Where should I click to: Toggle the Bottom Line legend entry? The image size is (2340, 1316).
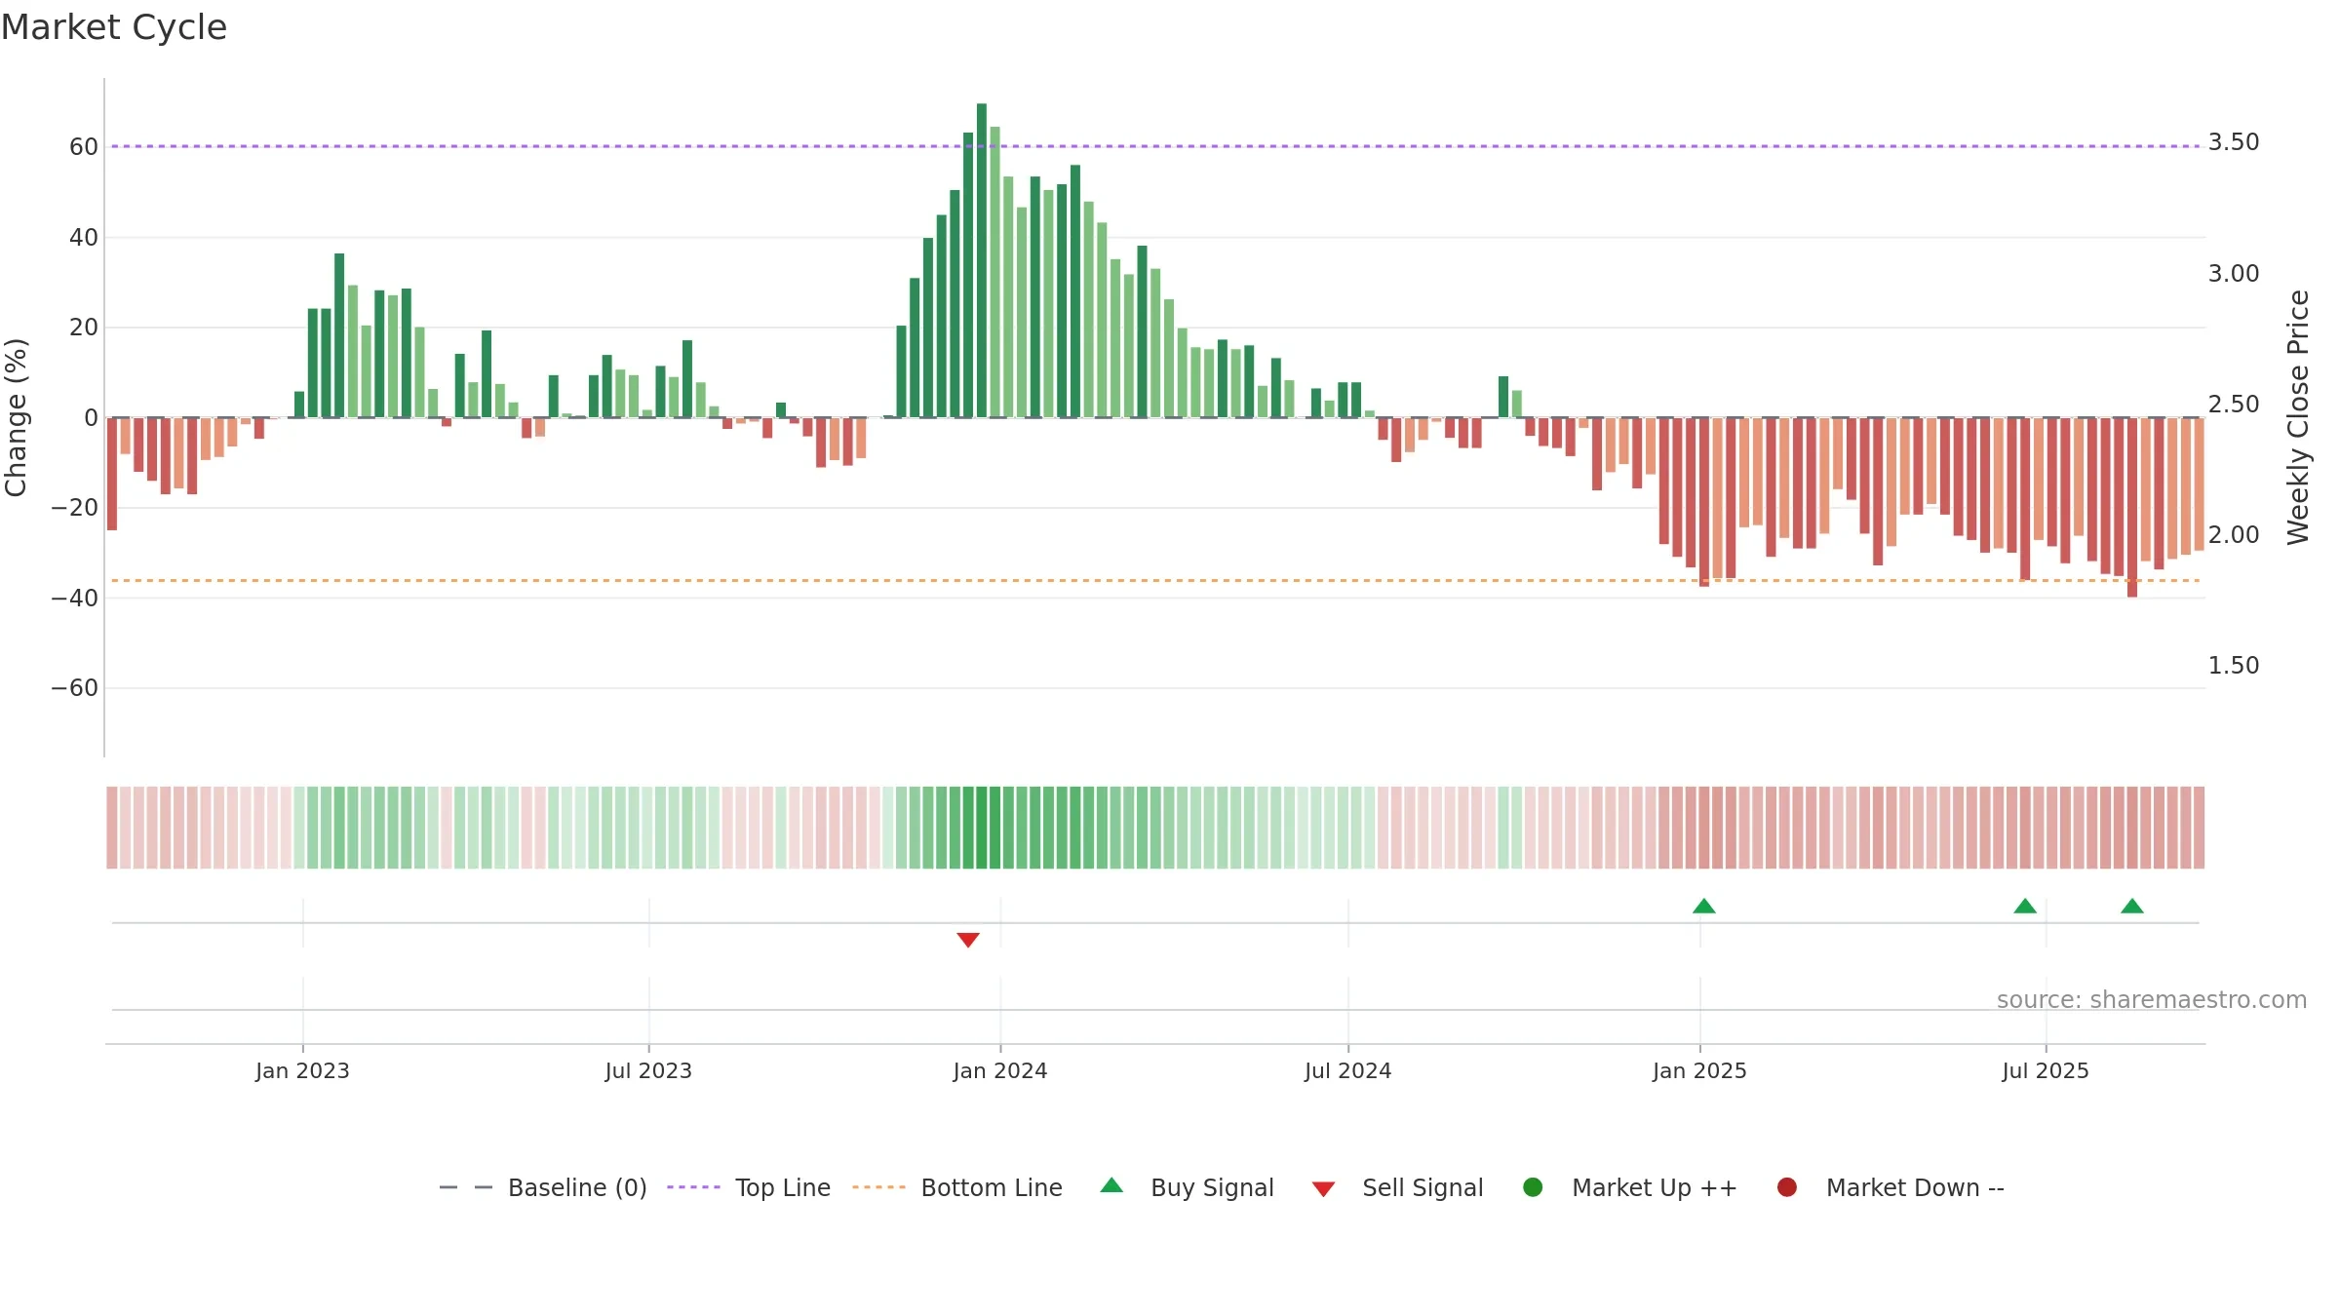click(x=956, y=1187)
